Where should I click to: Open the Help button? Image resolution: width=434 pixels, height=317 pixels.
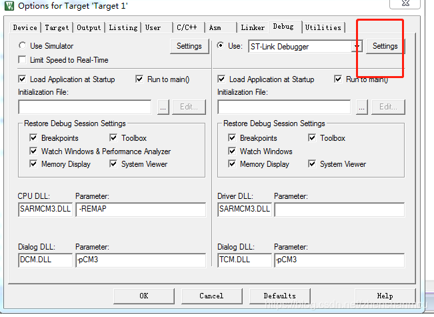point(385,296)
